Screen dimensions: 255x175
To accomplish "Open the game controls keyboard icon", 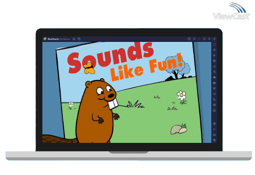I will pos(214,66).
